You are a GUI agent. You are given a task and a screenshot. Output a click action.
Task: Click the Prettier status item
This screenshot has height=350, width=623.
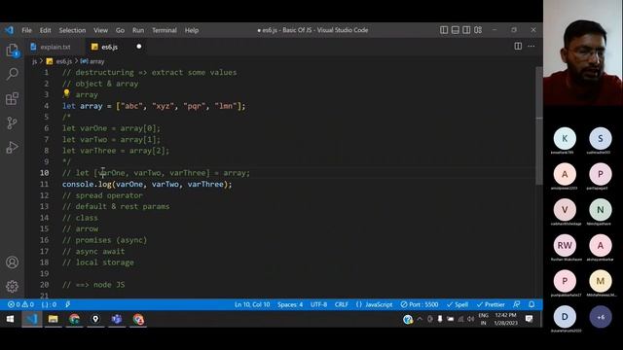click(x=491, y=304)
